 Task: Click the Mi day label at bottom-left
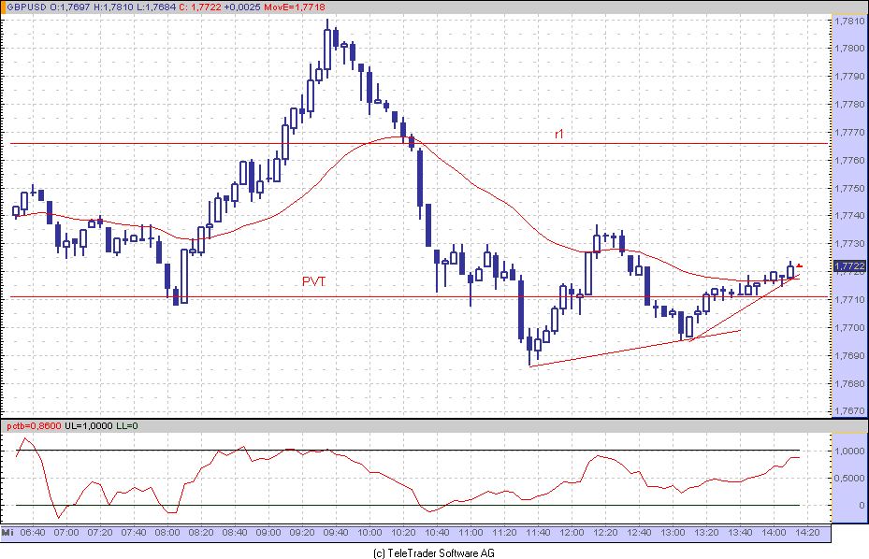coord(7,532)
